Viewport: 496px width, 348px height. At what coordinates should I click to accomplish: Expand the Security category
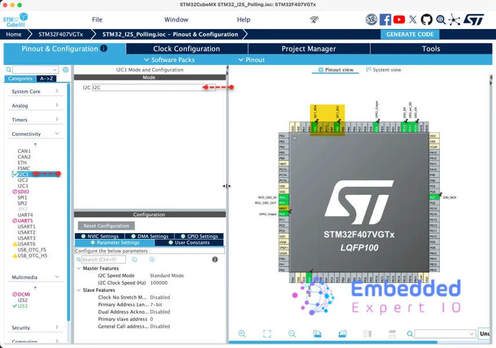pos(35,328)
